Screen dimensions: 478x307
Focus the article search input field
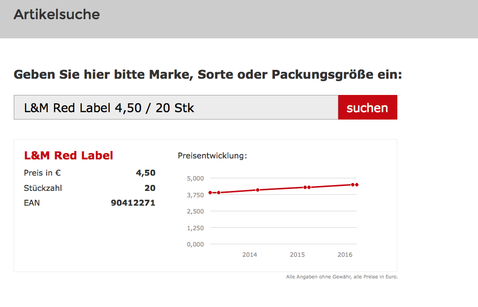(x=176, y=107)
